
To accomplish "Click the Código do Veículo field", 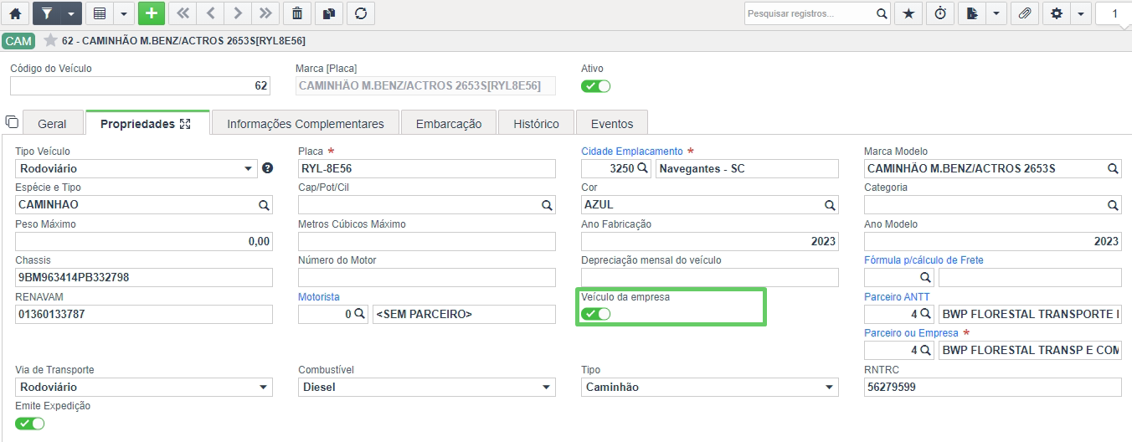I will 141,85.
